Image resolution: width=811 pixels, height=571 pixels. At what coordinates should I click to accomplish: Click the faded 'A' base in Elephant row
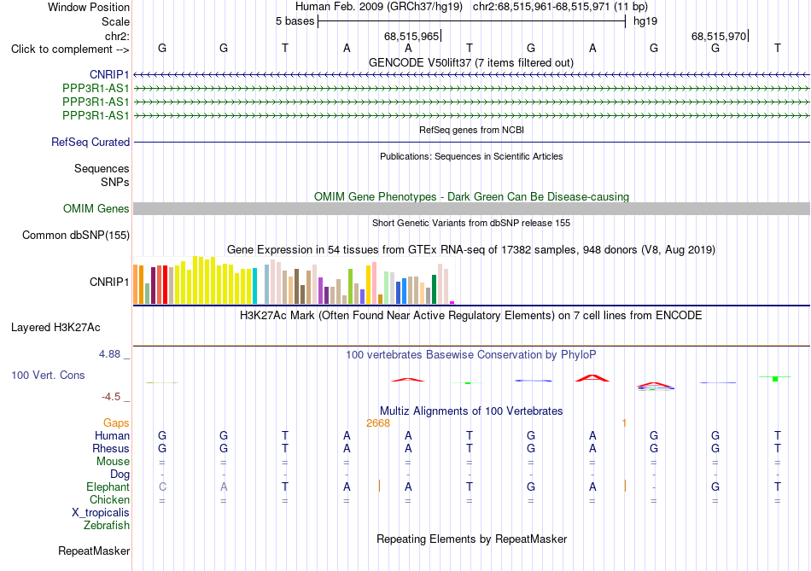click(x=224, y=487)
